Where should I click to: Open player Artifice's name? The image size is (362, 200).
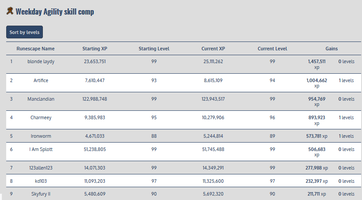41,80
